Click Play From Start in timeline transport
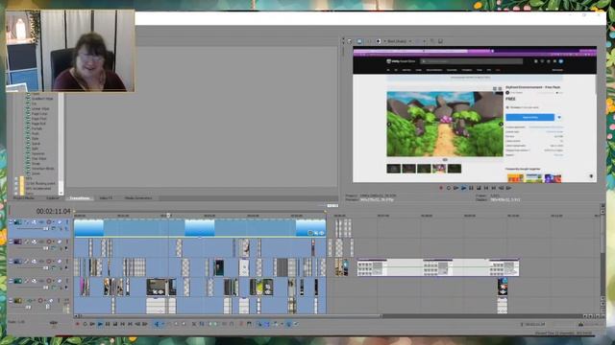This screenshot has width=615, height=345. (92, 324)
